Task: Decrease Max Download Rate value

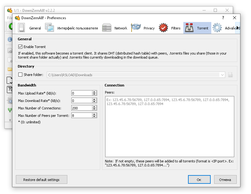Action: point(94,102)
